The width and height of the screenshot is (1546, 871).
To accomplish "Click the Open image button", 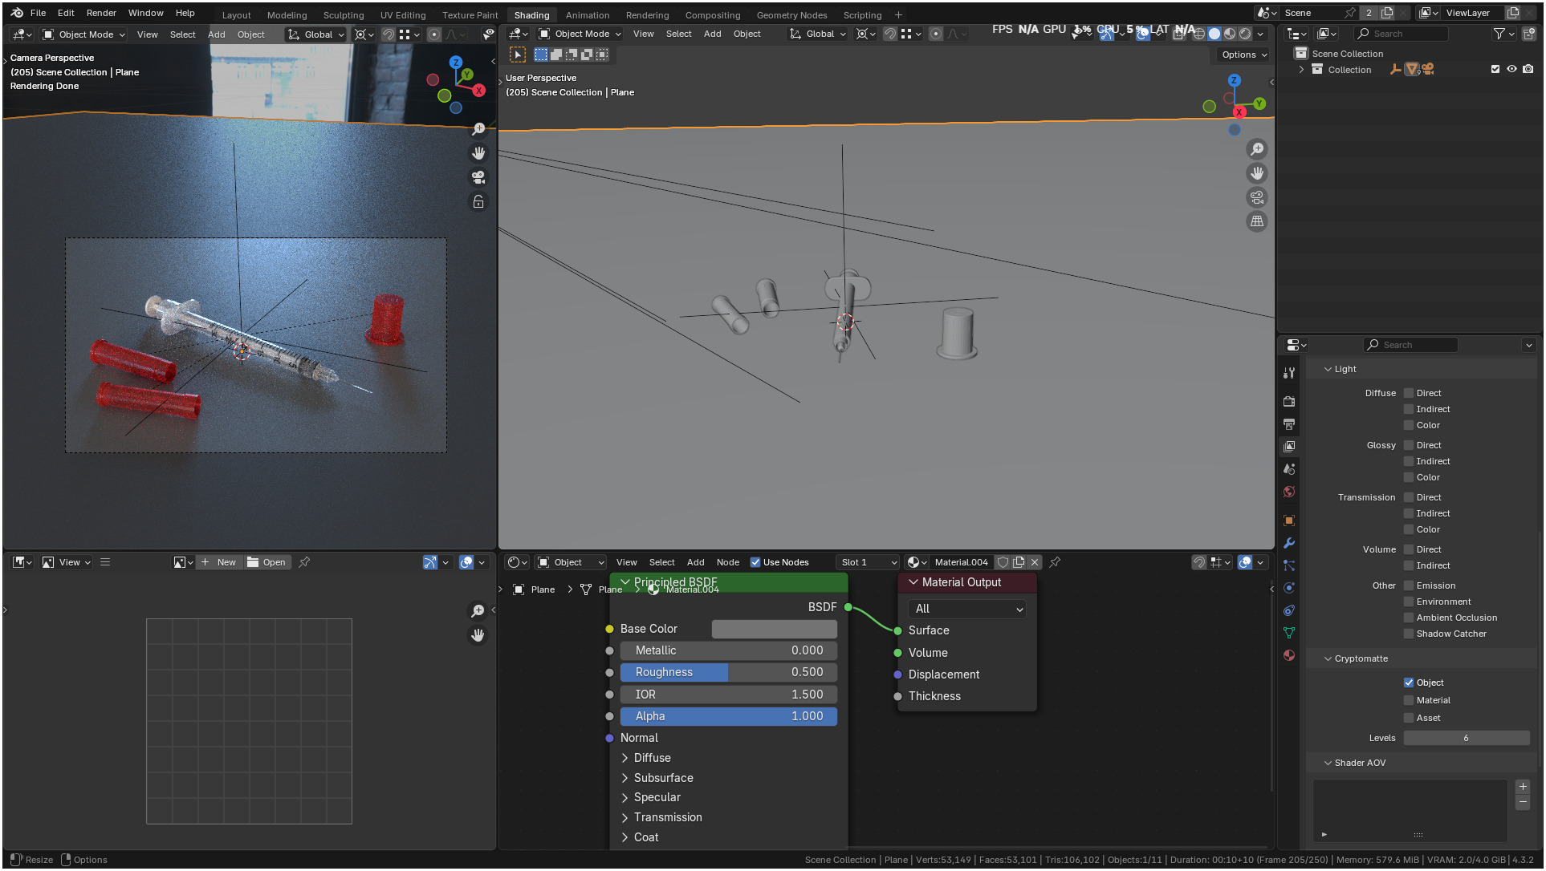I will click(266, 562).
